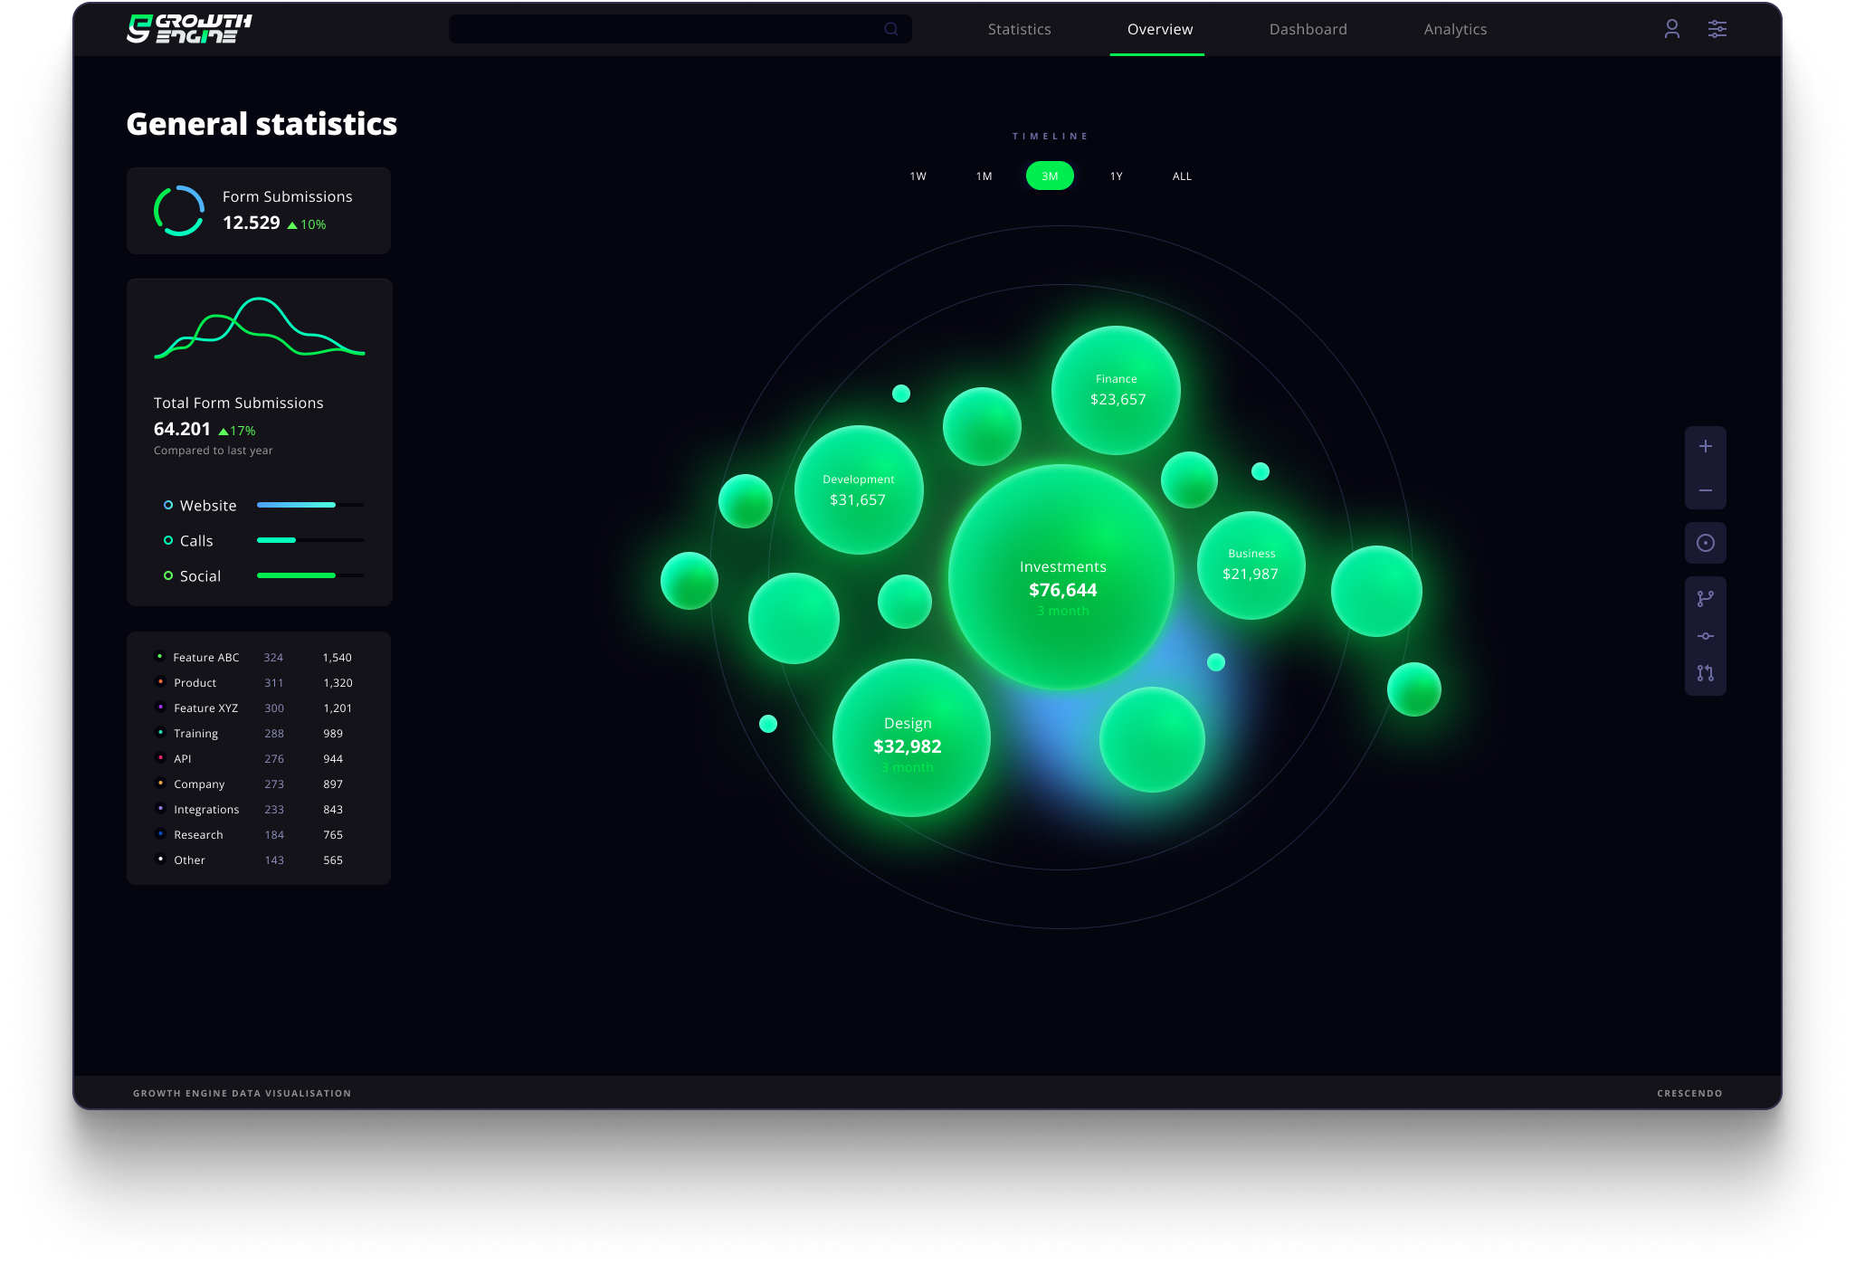Click the pull request compare icon
The image size is (1855, 1273).
point(1705,673)
